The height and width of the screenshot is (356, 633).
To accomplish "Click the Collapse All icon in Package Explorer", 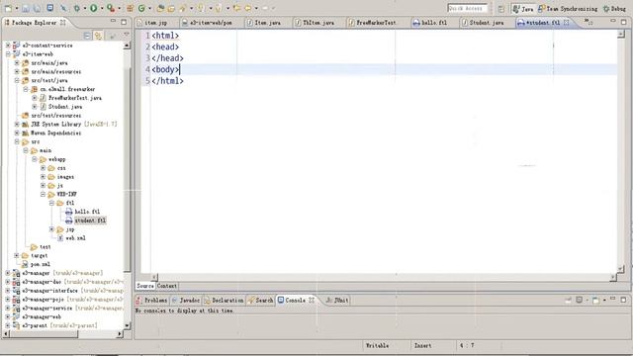I will click(x=87, y=36).
